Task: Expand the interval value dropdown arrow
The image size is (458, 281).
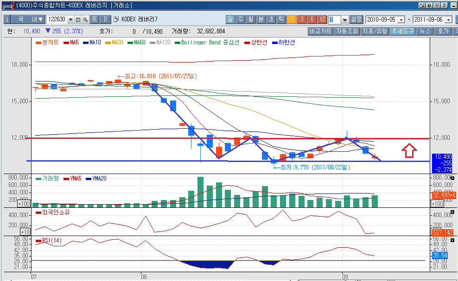Action: point(345,20)
